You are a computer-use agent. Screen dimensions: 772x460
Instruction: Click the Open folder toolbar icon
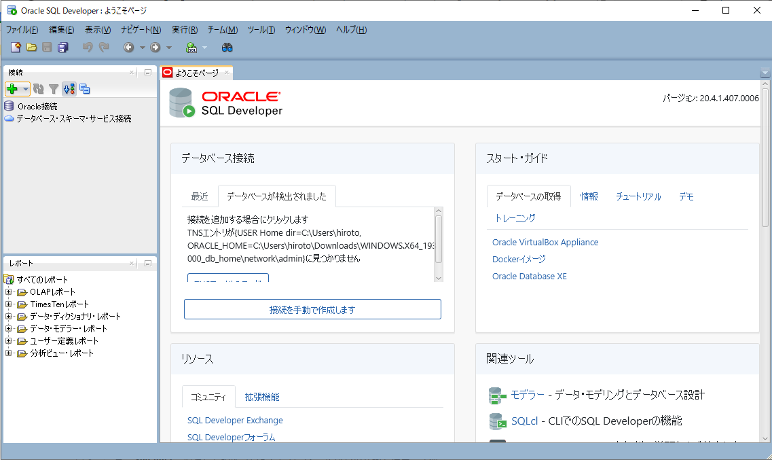pos(31,48)
